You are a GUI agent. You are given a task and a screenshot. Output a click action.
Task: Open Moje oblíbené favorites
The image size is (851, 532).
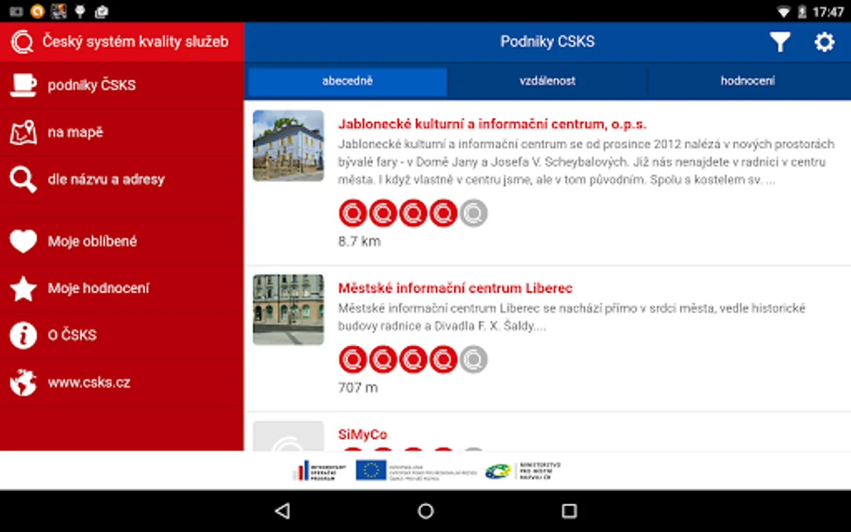122,241
